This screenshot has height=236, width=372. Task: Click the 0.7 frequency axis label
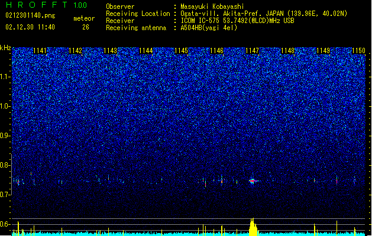[x=5, y=195]
